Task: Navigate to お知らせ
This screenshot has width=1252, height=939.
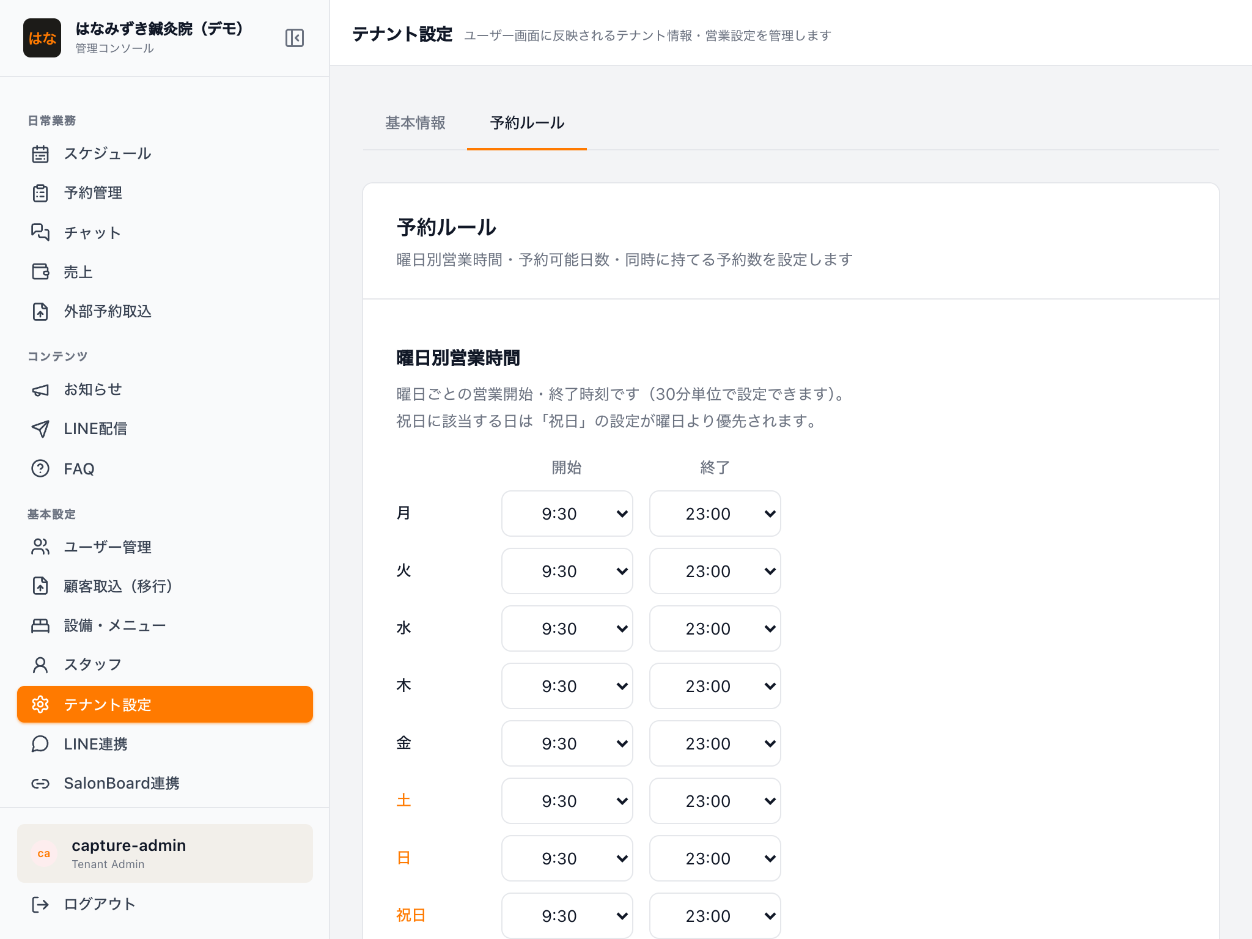Action: point(165,390)
